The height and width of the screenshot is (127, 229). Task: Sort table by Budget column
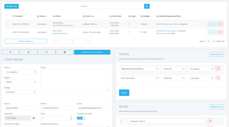click(x=145, y=16)
